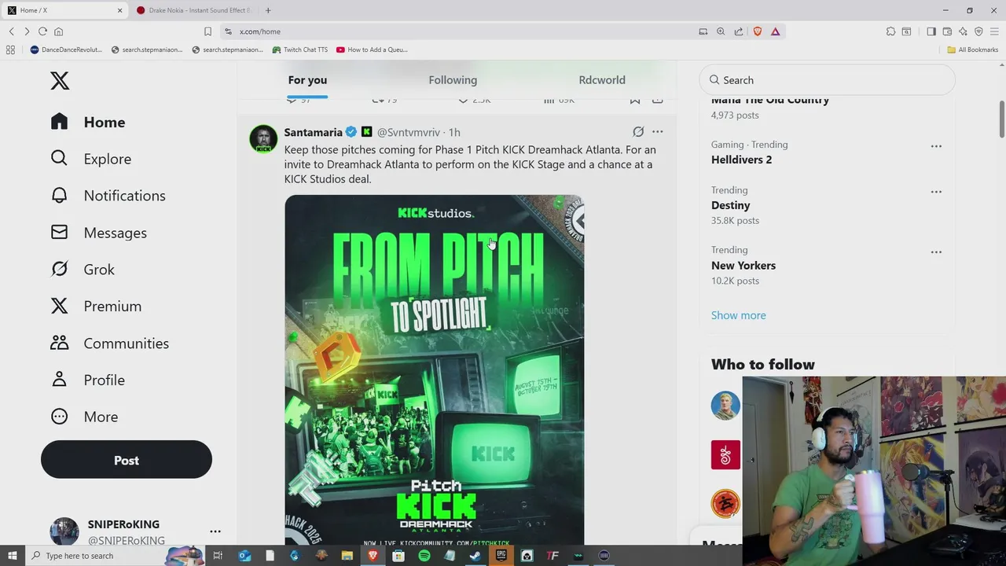This screenshot has height=566, width=1006.
Task: Click the X logo in the sidebar
Action: tap(60, 81)
